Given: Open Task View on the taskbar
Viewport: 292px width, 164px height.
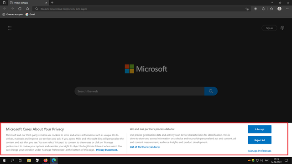Looking at the screenshot, I should coord(21,160).
